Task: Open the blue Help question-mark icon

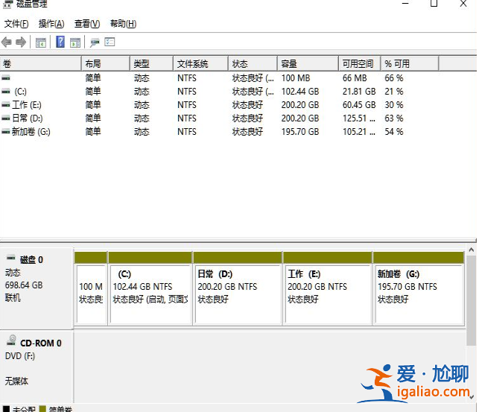Action: pos(60,42)
